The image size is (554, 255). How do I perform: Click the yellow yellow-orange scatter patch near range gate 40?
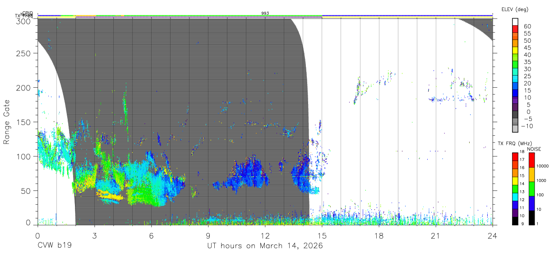110,195
